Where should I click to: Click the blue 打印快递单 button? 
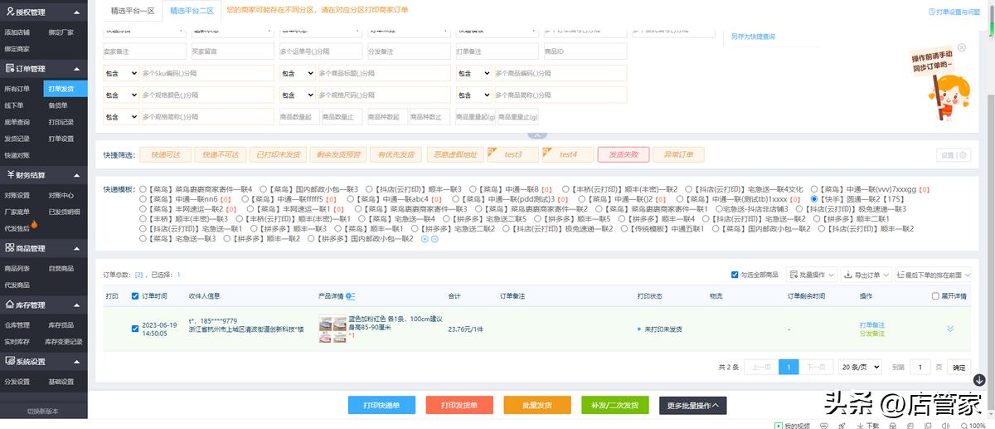pyautogui.click(x=381, y=405)
